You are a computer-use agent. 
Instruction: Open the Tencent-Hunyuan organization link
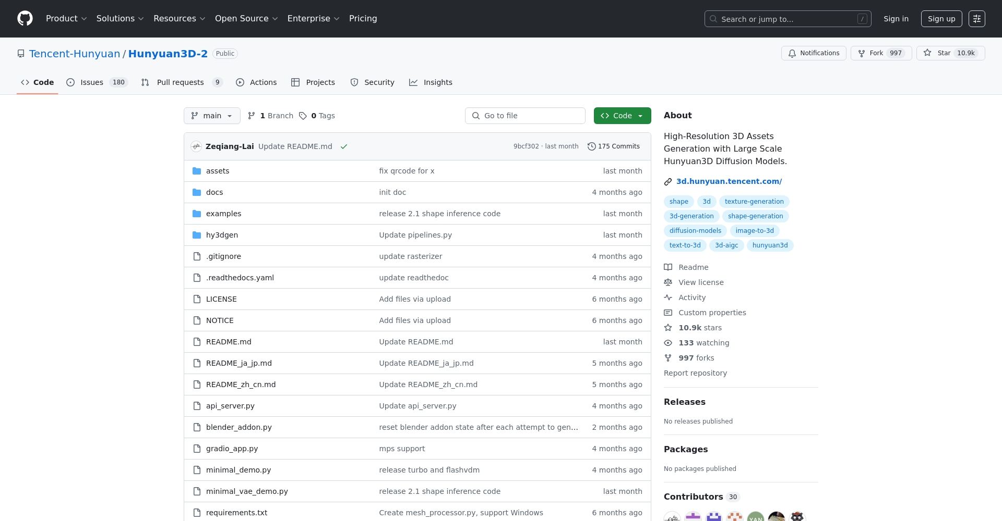(75, 54)
